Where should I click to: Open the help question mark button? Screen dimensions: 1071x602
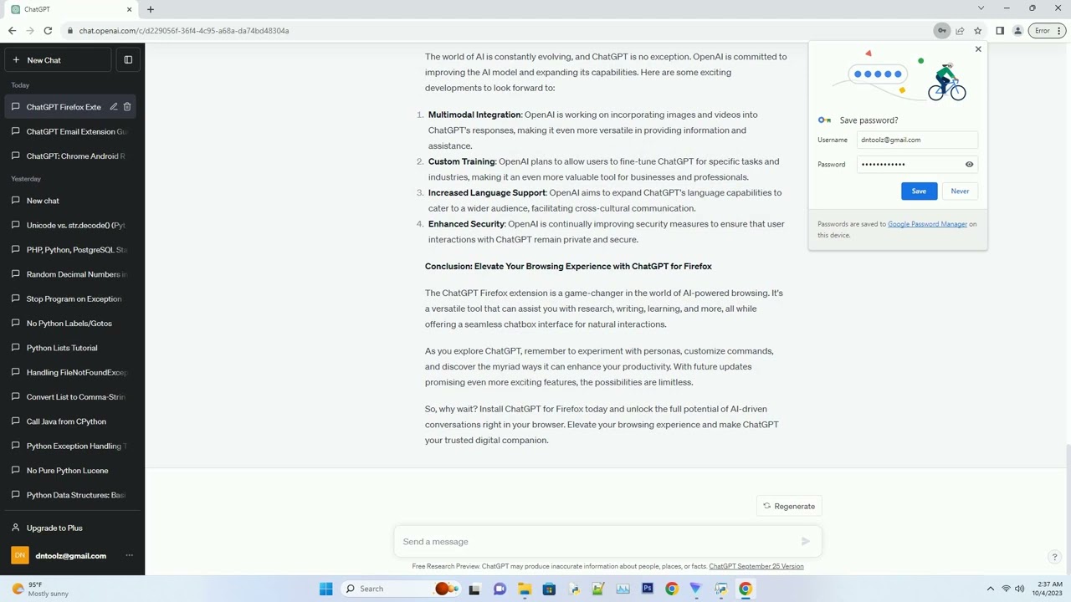coord(1054,557)
